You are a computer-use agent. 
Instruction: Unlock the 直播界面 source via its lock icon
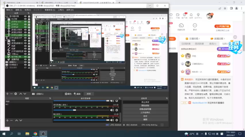(29, 59)
